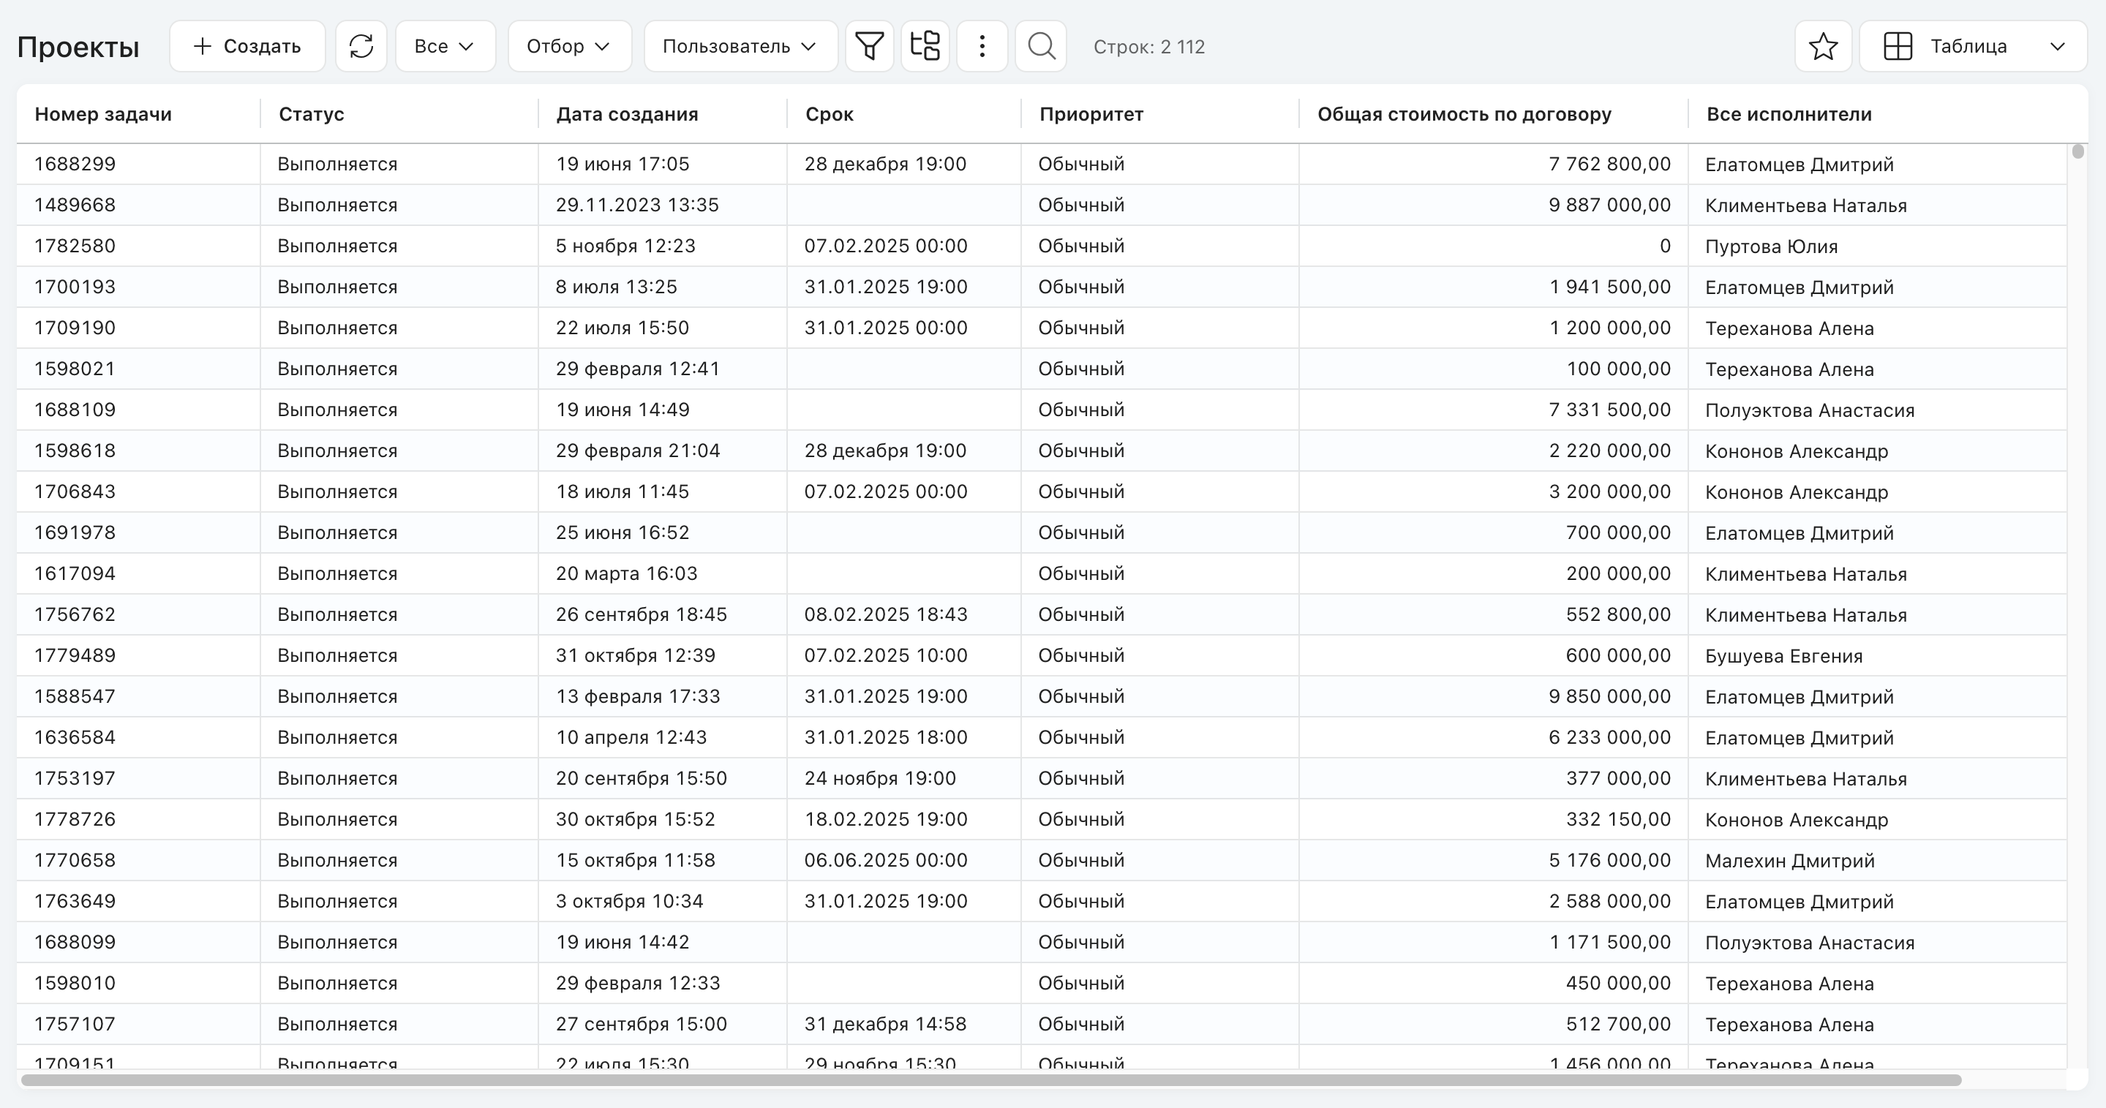
Task: Open the Таблица view selector
Action: tap(1974, 47)
